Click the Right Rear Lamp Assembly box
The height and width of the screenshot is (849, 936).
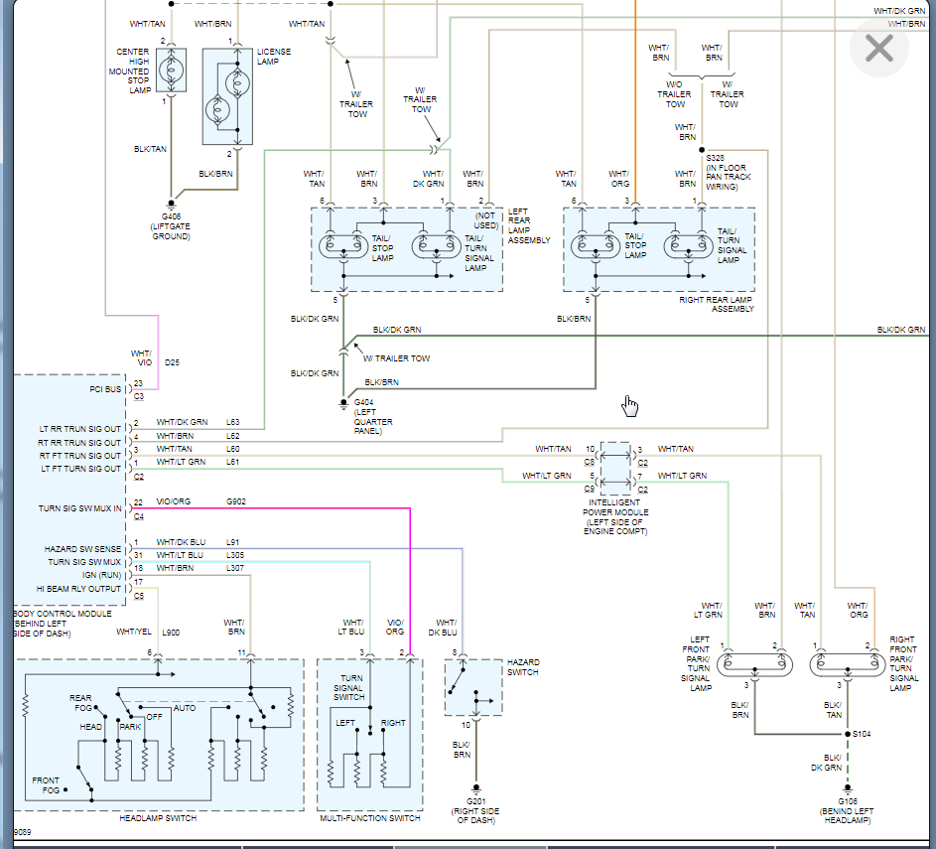coord(659,249)
